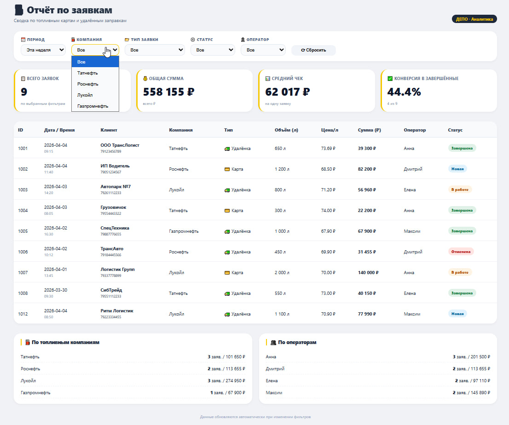Click the card icon in row 1002
Image resolution: width=509 pixels, height=425 pixels.
(x=227, y=169)
